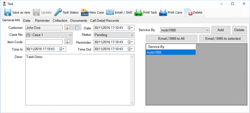Viewport: 250px width, 113px height.
Task: Click the Task window app icon
Action: 4,4
